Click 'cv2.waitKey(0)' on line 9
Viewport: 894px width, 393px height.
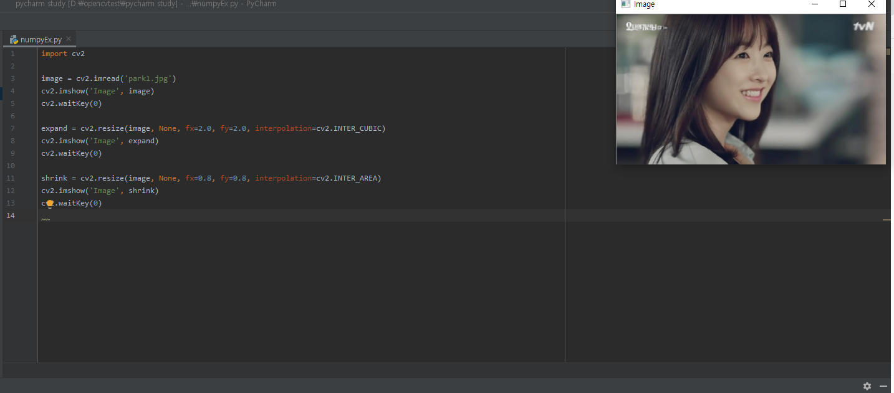pos(72,153)
